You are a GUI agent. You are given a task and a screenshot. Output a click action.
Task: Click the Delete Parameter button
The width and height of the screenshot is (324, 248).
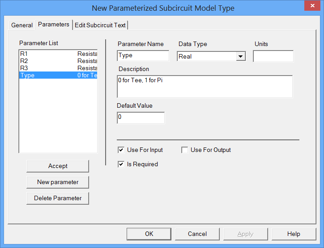58,198
